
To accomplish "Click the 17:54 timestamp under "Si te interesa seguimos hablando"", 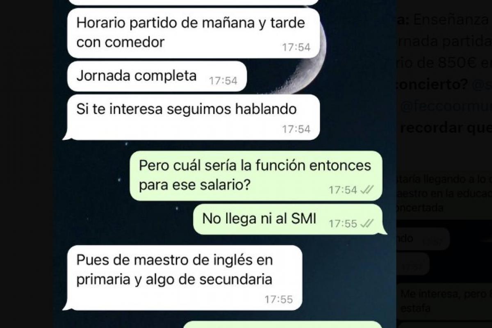I will click(296, 129).
